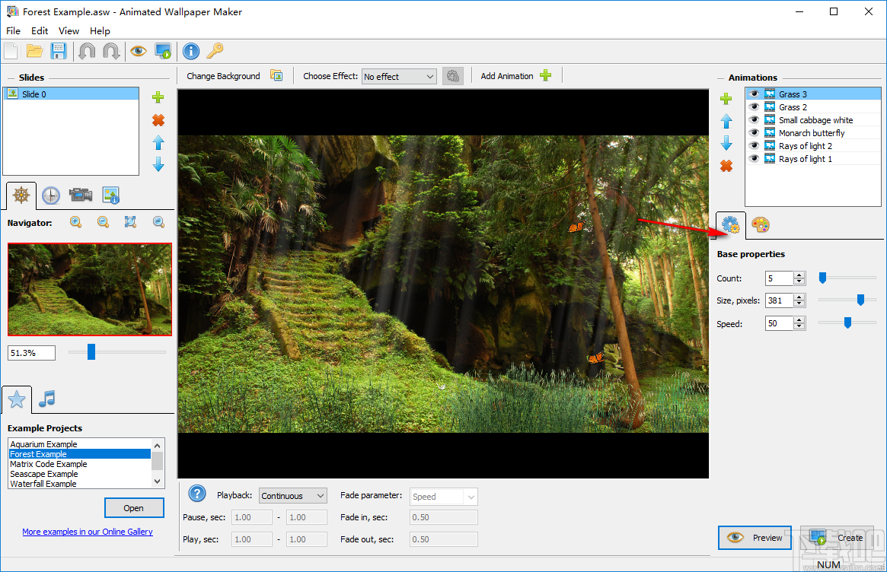
Task: Open a project with the folder icon
Action: click(x=34, y=52)
